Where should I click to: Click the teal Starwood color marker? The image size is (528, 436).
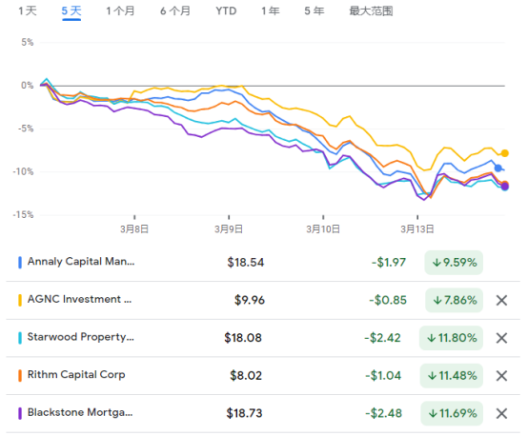click(x=20, y=338)
